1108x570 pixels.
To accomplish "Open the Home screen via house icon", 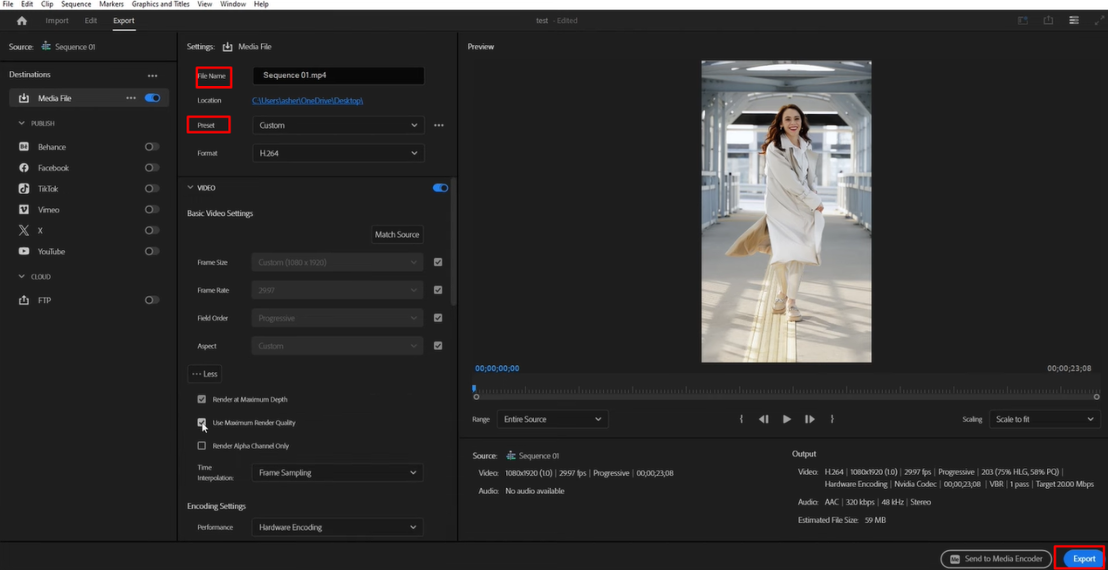I will coord(21,20).
